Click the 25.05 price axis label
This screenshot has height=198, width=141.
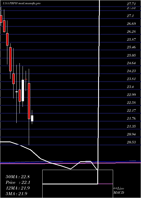pos(131,55)
